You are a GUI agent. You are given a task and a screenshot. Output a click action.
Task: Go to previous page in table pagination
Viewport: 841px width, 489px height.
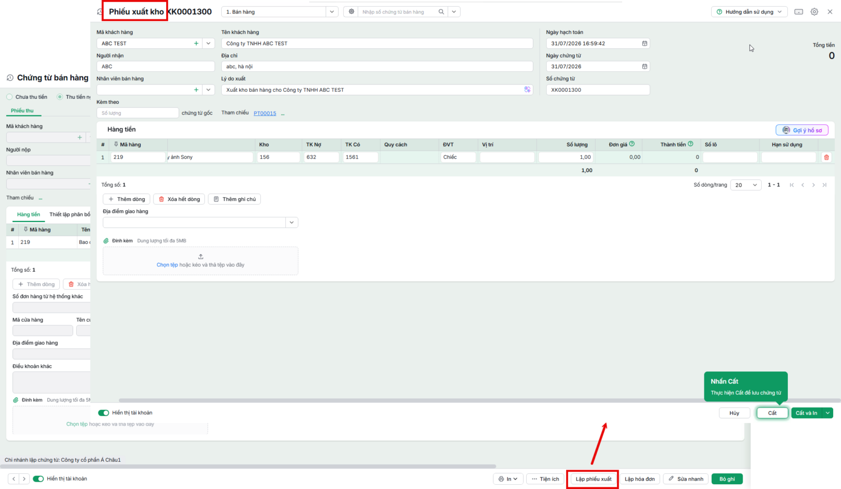(x=803, y=185)
